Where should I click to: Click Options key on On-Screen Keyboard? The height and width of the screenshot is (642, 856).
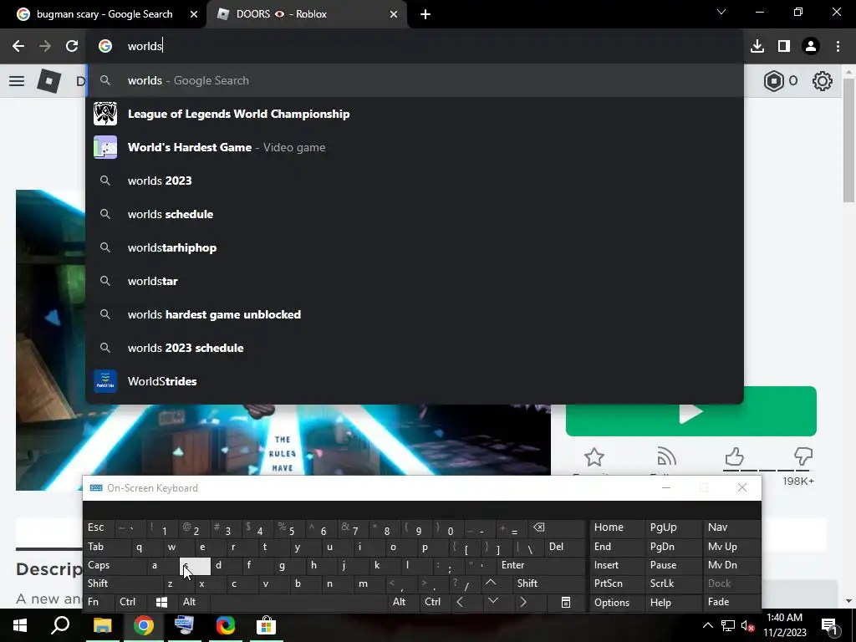tap(618, 602)
